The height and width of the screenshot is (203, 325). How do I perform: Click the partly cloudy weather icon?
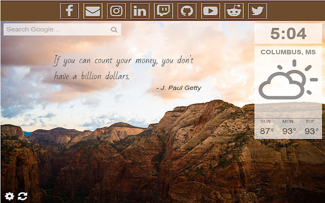(x=288, y=80)
